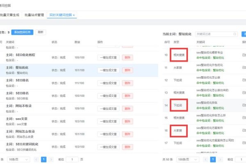The image size is (246, 164).
Task: Click 一键生成文章 for SEO排名 row with 111/100
Action: [x=108, y=83]
